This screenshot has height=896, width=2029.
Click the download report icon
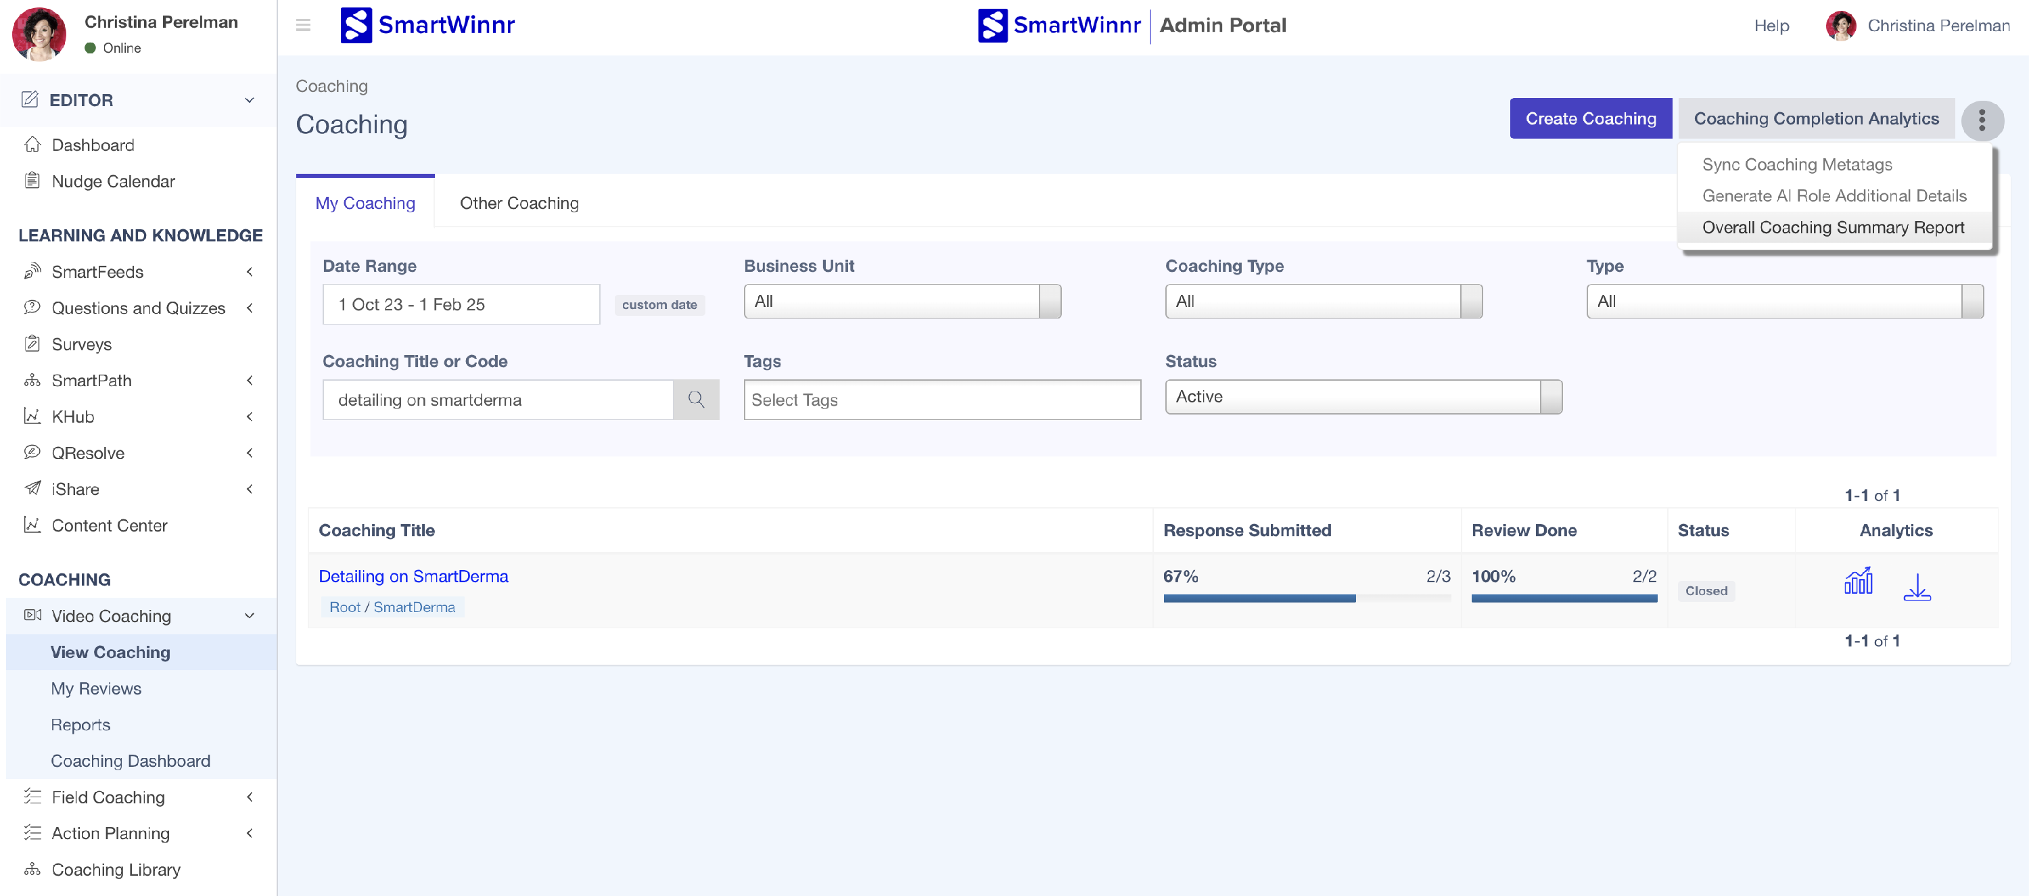[1916, 588]
